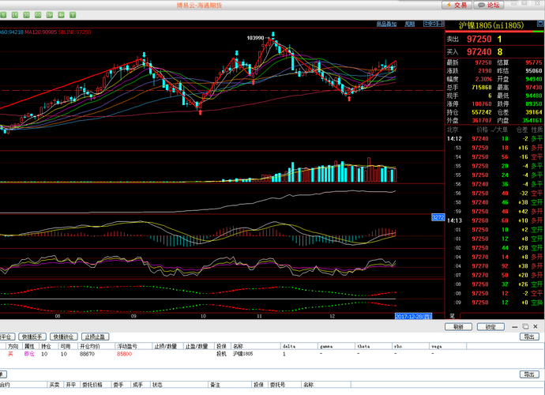
Task: Click the 跌停 limit-down value 89350
Action: pos(533,103)
